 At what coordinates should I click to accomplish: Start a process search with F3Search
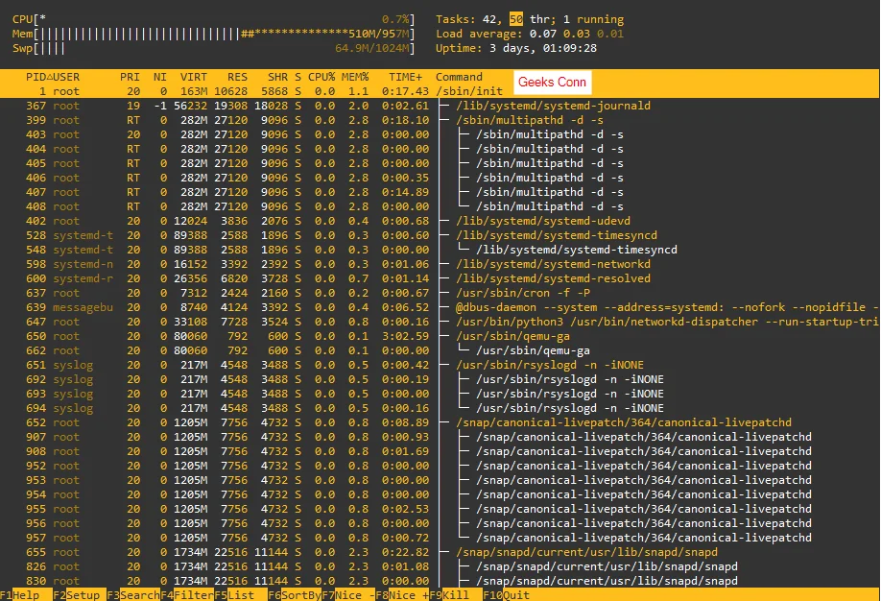[x=132, y=595]
